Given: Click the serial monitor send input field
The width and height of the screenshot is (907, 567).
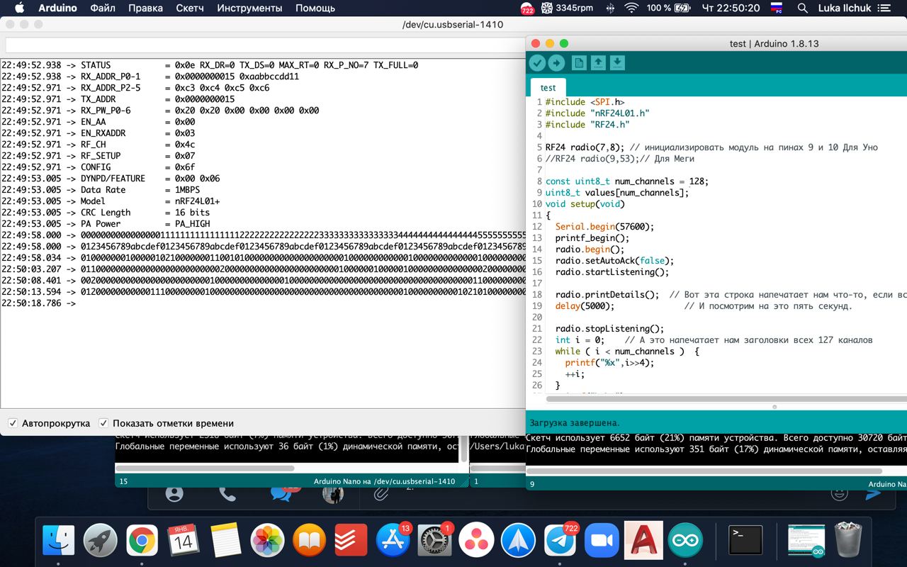Looking at the screenshot, I should [264, 45].
